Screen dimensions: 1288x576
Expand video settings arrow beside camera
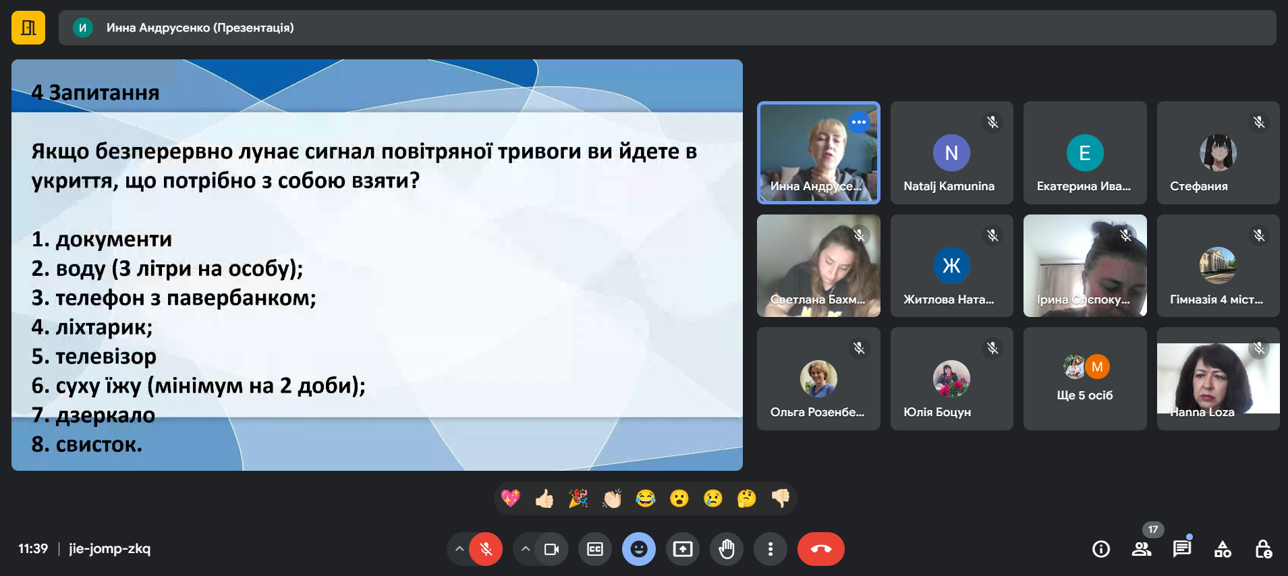pyautogui.click(x=526, y=549)
